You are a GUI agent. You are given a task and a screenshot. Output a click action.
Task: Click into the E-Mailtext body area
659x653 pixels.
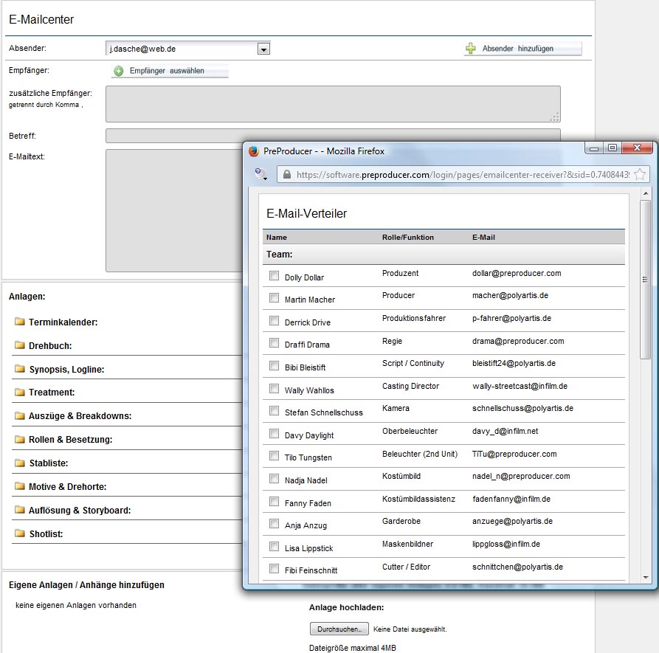(174, 210)
